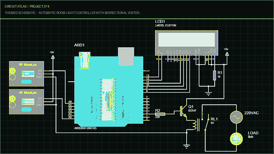The width and height of the screenshot is (274, 154).
Task: Select the DO pin on upper IR Module
Action: coord(40,71)
